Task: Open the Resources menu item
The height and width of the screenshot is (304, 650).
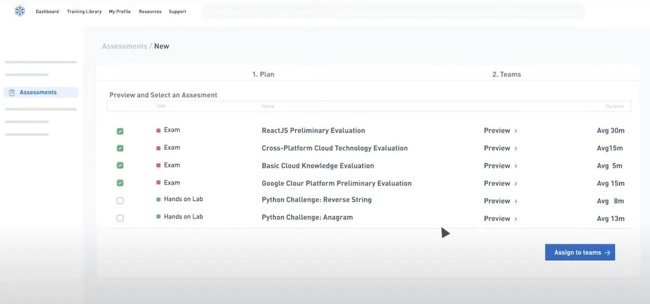Action: pos(150,11)
